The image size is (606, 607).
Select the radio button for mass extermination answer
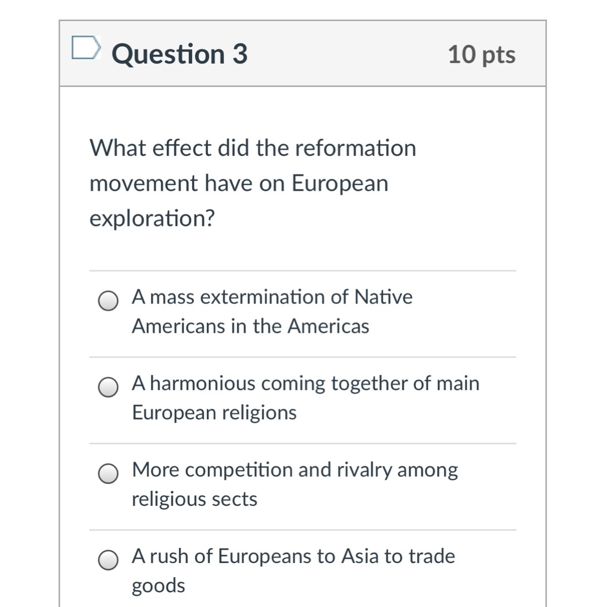[x=108, y=300]
